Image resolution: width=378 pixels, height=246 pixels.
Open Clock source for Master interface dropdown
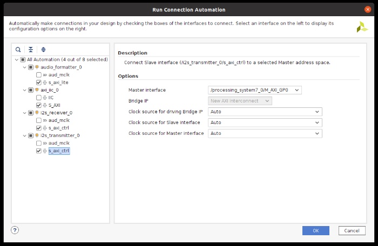(x=265, y=133)
